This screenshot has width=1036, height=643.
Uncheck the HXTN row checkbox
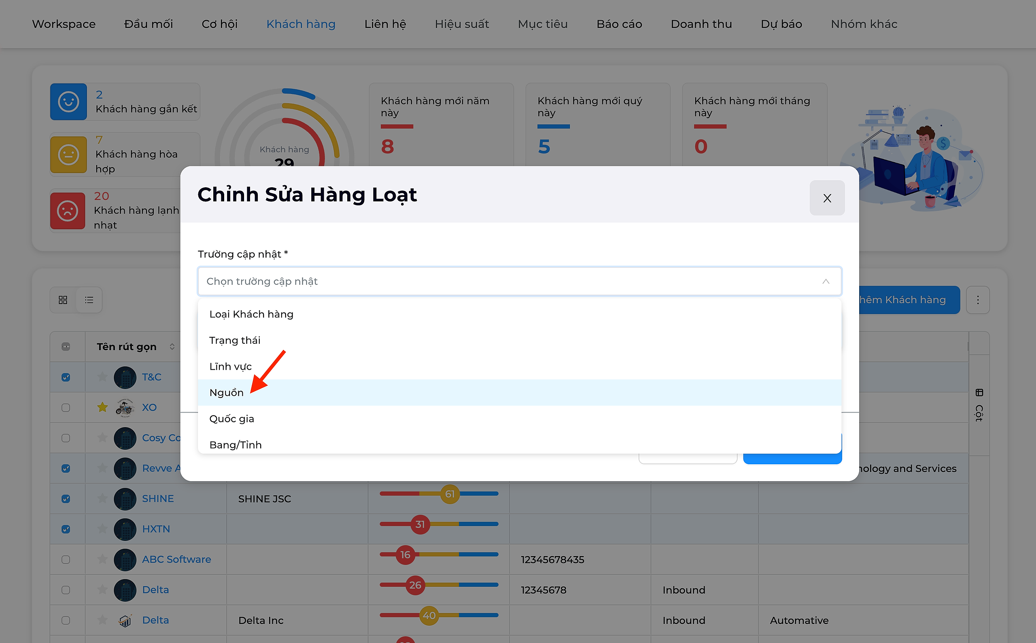pos(66,529)
